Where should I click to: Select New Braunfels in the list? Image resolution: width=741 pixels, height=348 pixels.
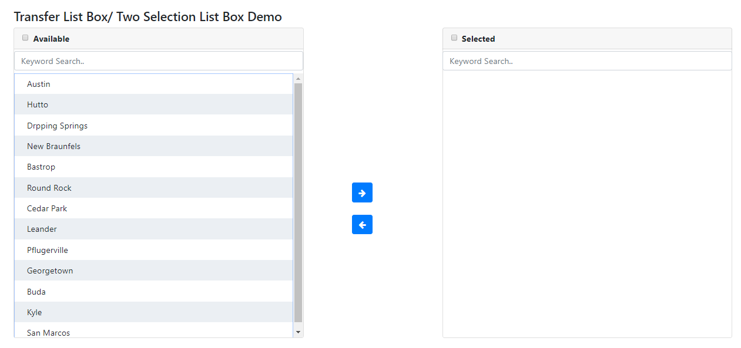(x=153, y=146)
